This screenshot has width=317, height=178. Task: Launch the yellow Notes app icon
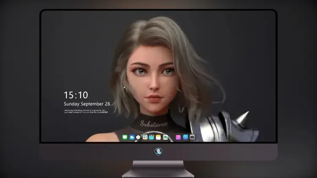tap(158, 138)
